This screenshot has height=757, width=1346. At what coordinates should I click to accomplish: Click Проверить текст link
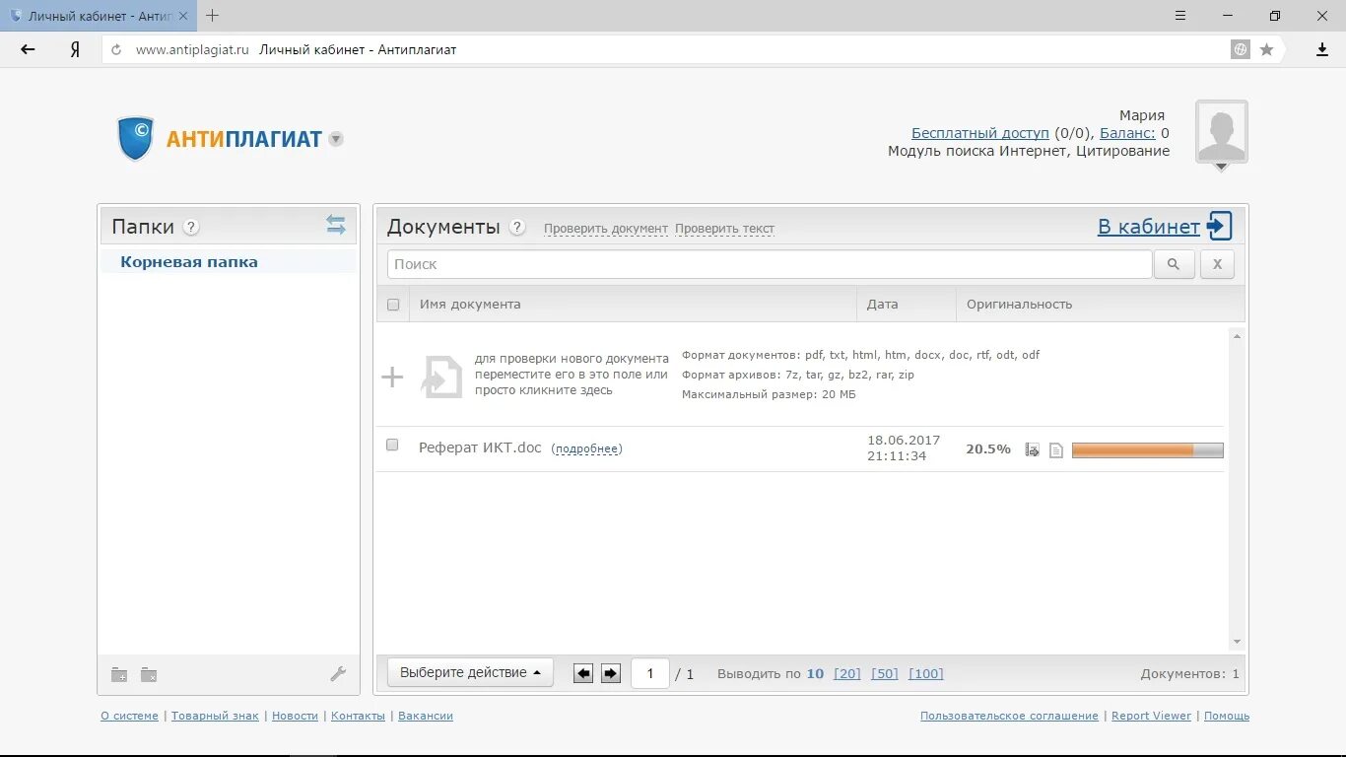click(x=724, y=229)
